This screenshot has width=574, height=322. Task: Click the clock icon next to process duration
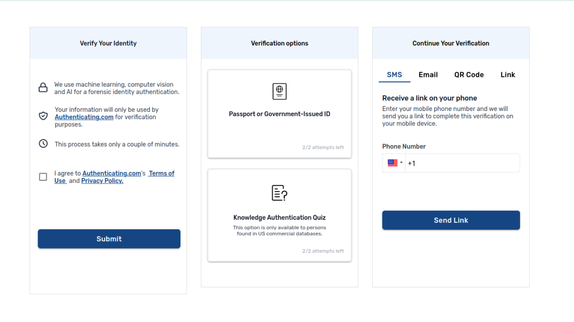pos(43,144)
